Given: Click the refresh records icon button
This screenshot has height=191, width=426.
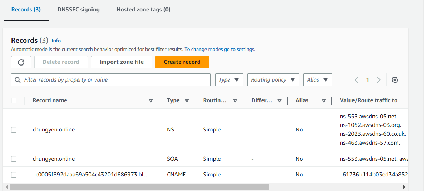Looking at the screenshot, I should 21,62.
